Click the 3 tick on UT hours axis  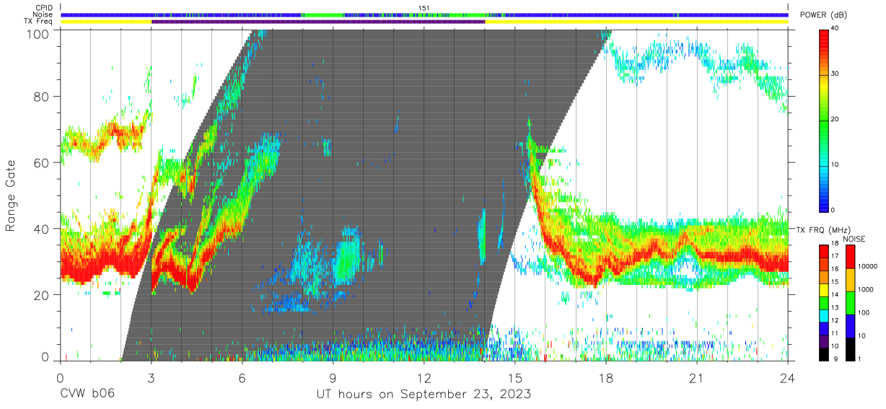point(151,377)
